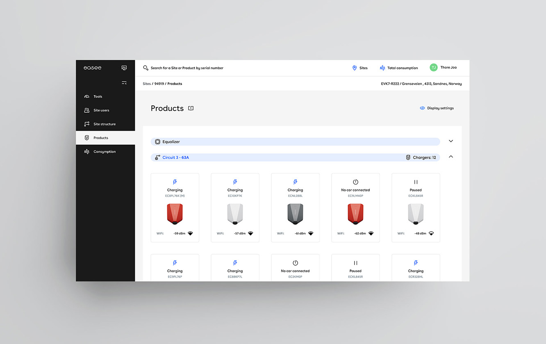The height and width of the screenshot is (344, 546).
Task: Click the Easee logo in sidebar
Action: 92,68
